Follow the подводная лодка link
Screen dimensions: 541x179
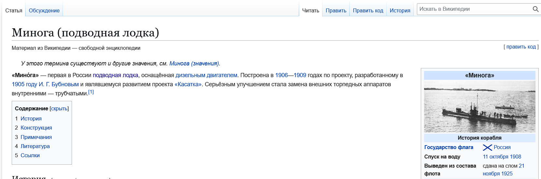(115, 75)
